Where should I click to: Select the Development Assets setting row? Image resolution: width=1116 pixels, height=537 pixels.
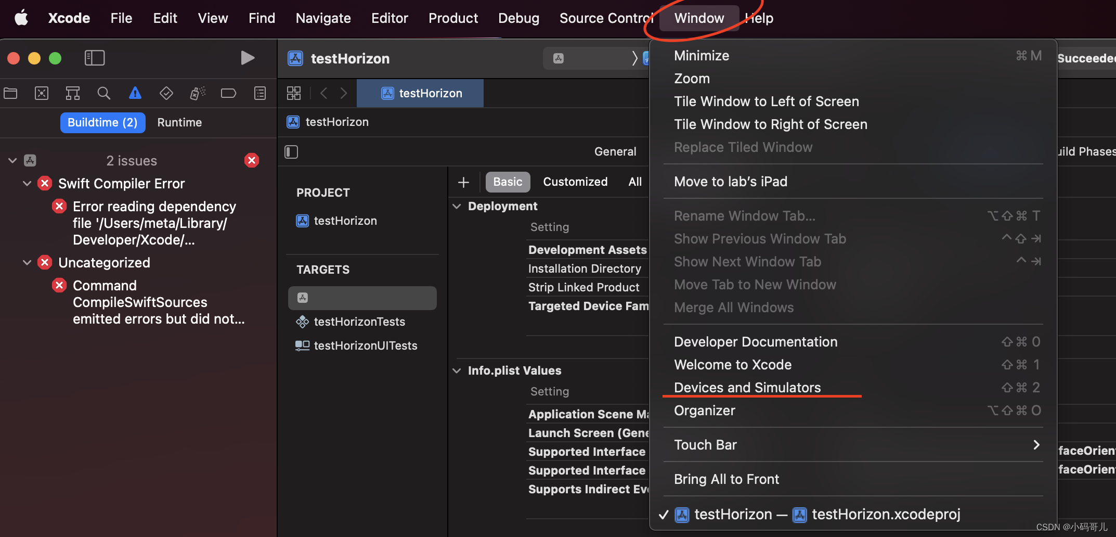pos(588,250)
